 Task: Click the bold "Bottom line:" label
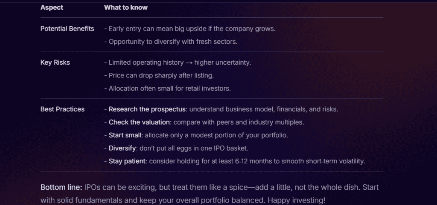61,187
